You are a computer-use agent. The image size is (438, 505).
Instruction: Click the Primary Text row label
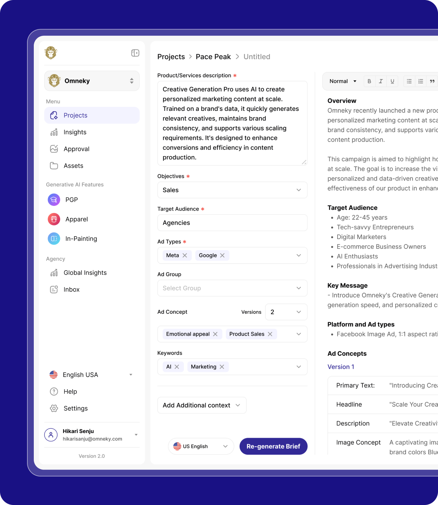[x=356, y=385]
